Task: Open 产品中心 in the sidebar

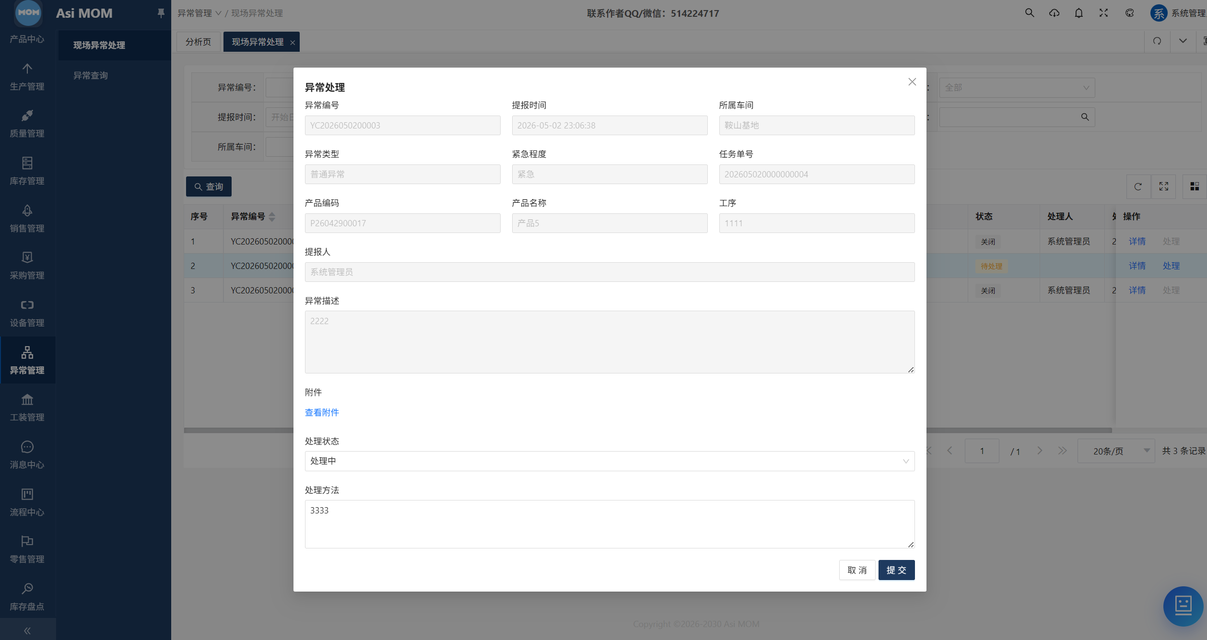Action: 27,39
